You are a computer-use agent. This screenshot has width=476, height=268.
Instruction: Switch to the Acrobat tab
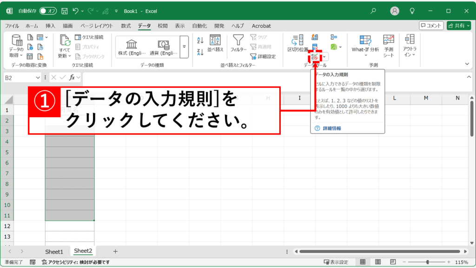coord(261,26)
